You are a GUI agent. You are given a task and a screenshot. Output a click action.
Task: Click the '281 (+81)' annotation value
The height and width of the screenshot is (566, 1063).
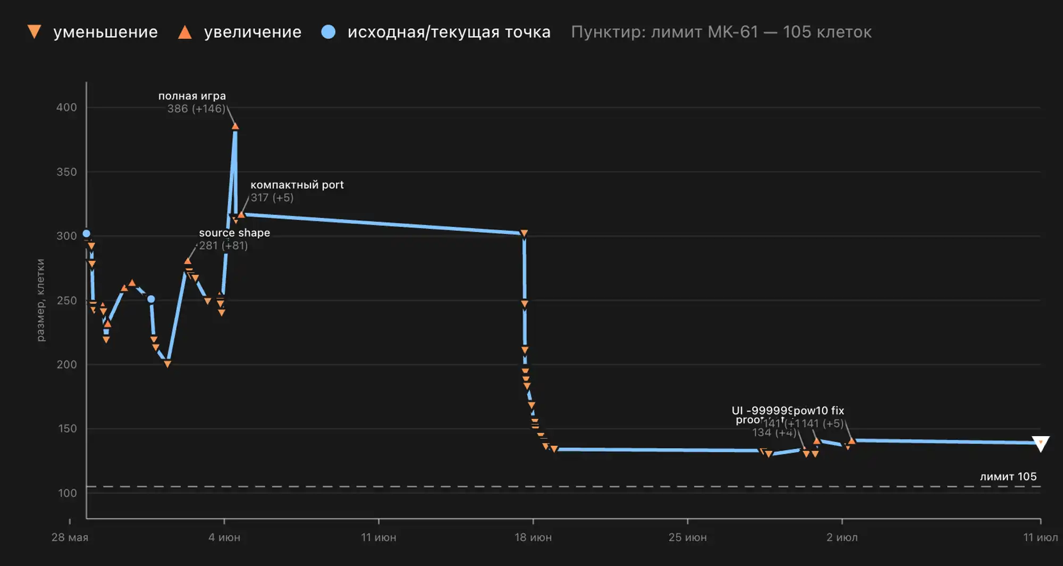pos(223,246)
